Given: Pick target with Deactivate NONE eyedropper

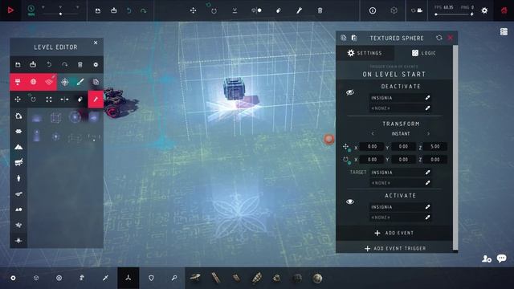Looking at the screenshot, I should coord(427,108).
